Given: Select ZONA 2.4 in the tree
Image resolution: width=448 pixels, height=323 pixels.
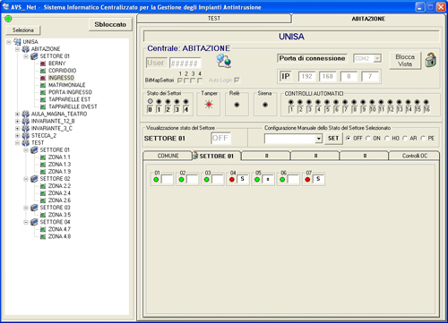Looking at the screenshot, I should [59, 193].
